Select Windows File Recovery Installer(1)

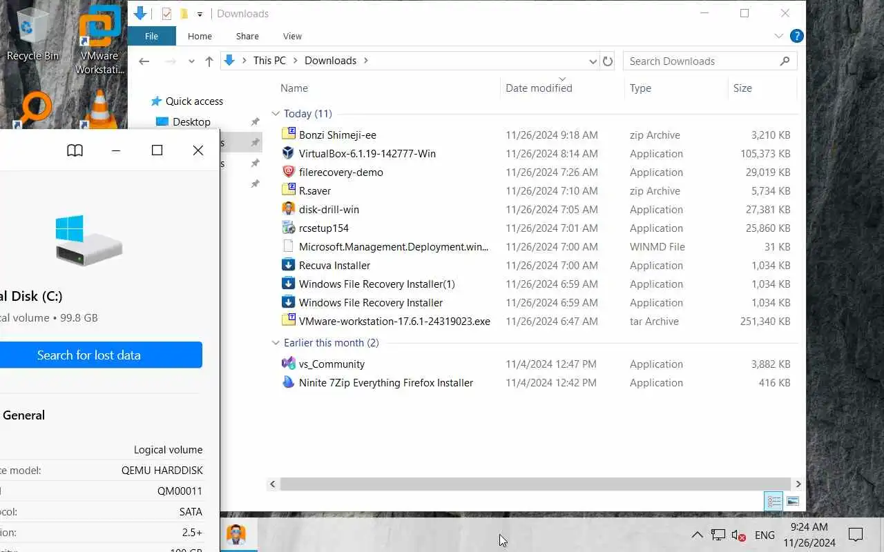(x=376, y=284)
